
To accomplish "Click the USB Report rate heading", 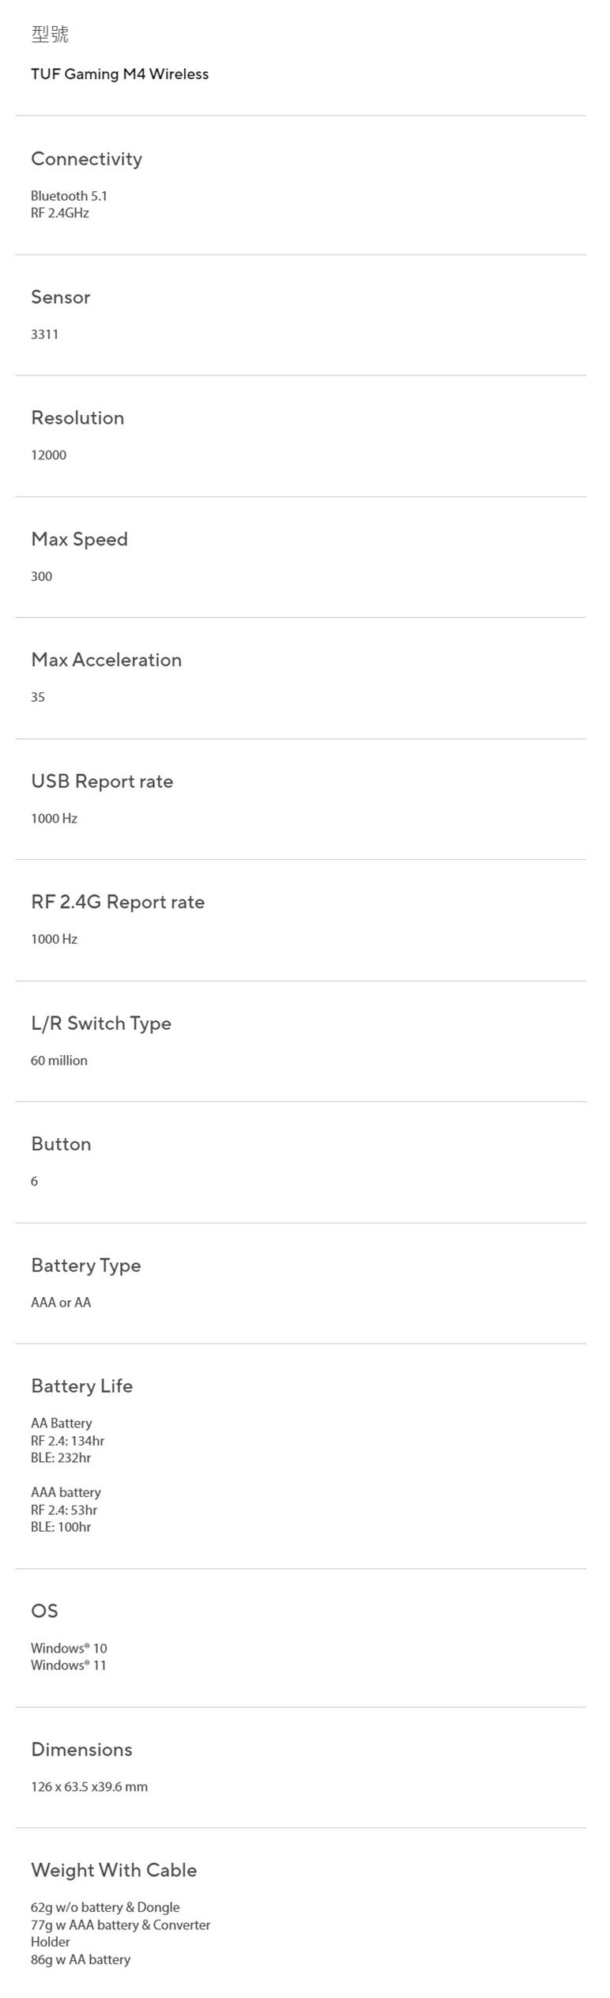I will 102,782.
